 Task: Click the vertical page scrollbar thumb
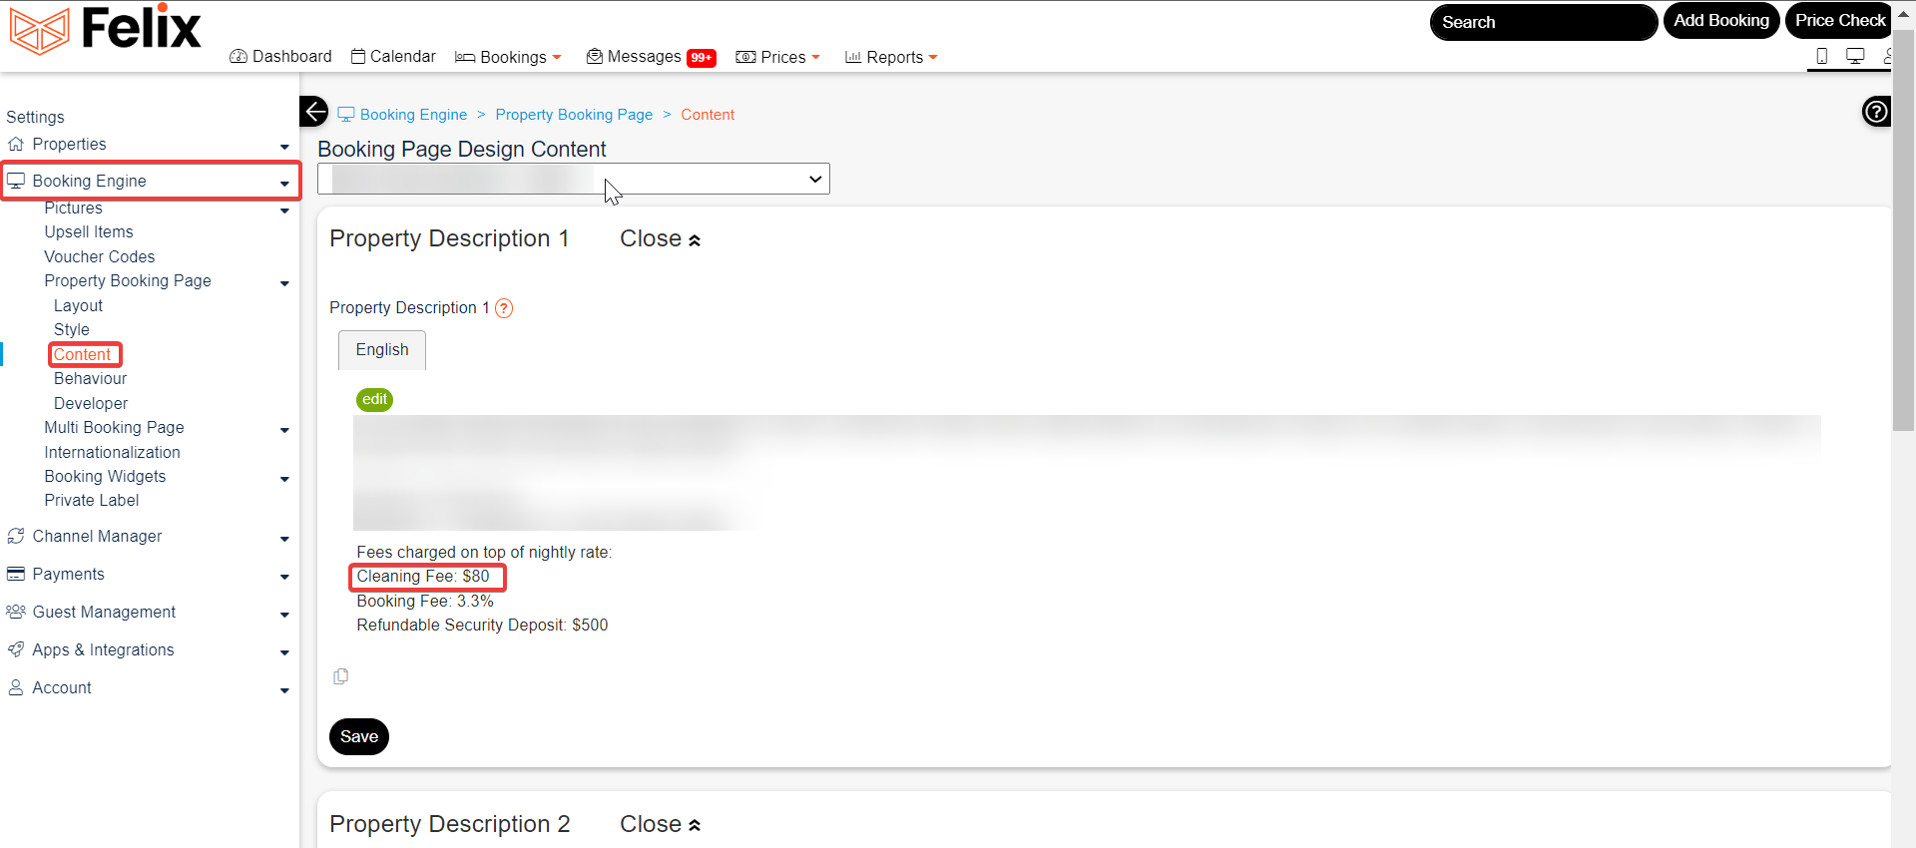(1904, 229)
